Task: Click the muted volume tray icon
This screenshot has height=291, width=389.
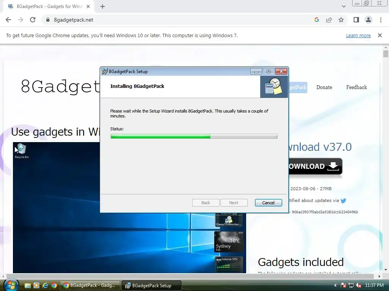Action: coord(359,286)
